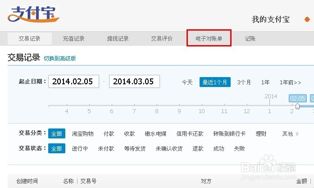Go to the 交易评价 tab
The height and width of the screenshot is (188, 314).
click(x=162, y=39)
